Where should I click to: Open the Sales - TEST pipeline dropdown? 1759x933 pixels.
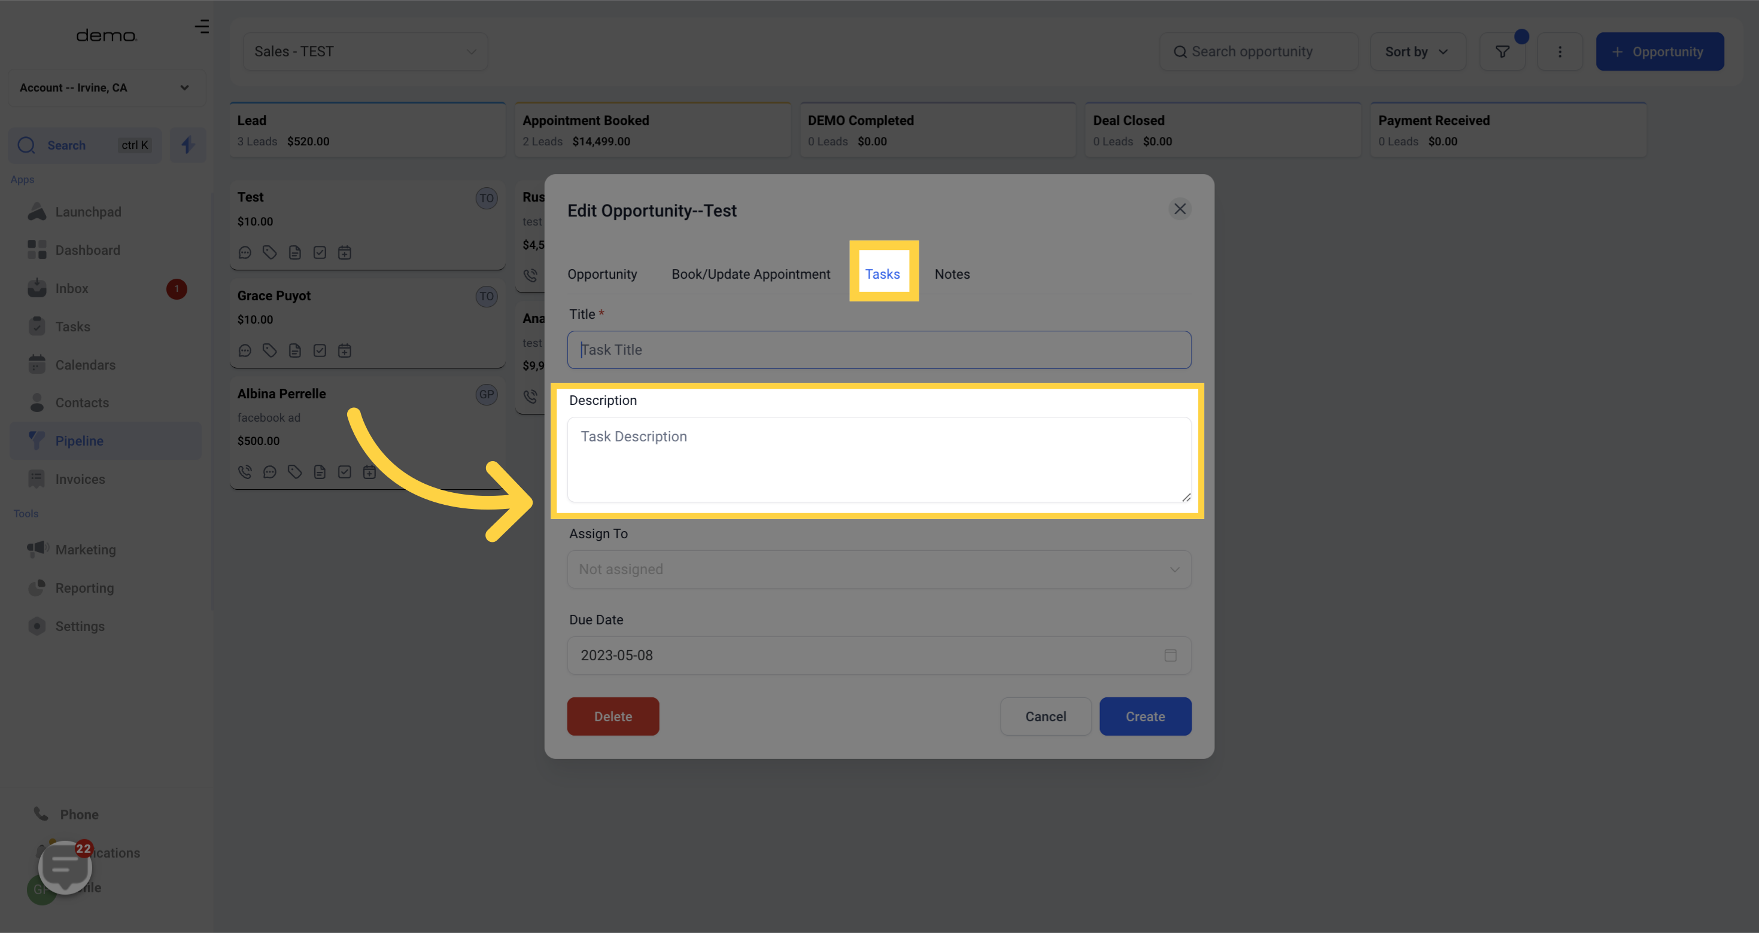coord(364,52)
